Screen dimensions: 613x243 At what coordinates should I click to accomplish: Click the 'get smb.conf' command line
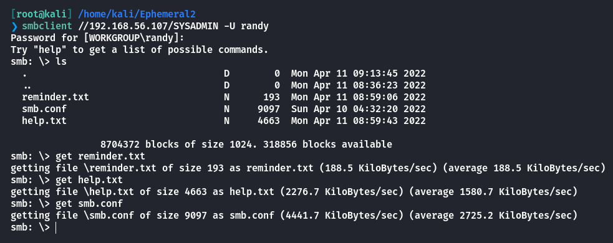[89, 204]
